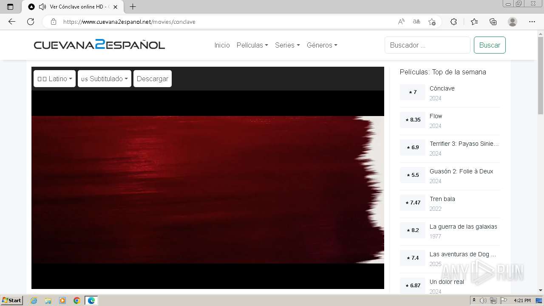This screenshot has width=544, height=306.
Task: Focus the Buscador search field
Action: tap(428, 45)
